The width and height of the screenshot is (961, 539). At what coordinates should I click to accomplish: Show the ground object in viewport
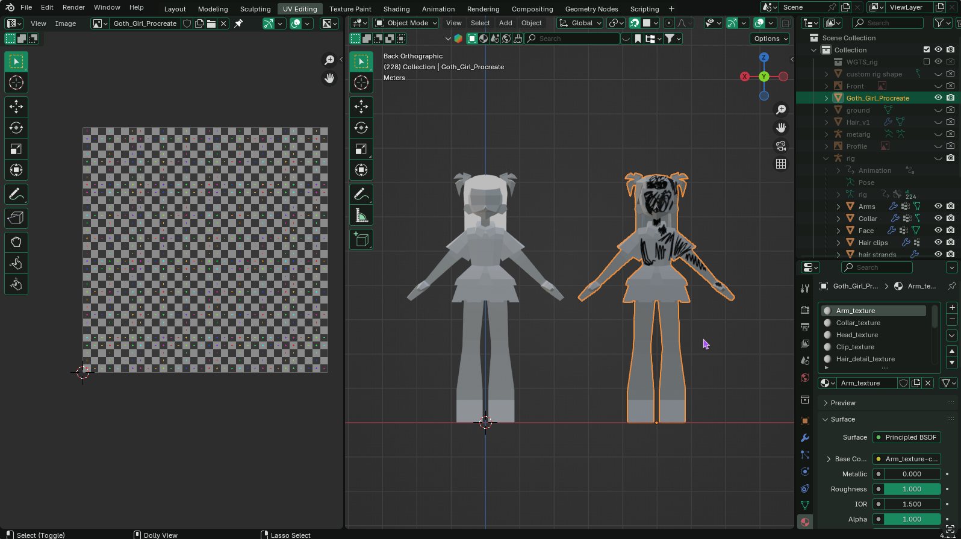[x=938, y=110]
